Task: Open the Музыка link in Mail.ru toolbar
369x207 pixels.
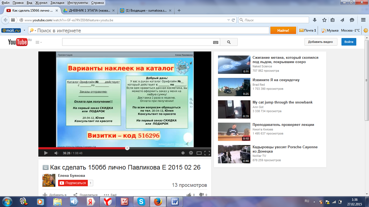Action: [330, 30]
